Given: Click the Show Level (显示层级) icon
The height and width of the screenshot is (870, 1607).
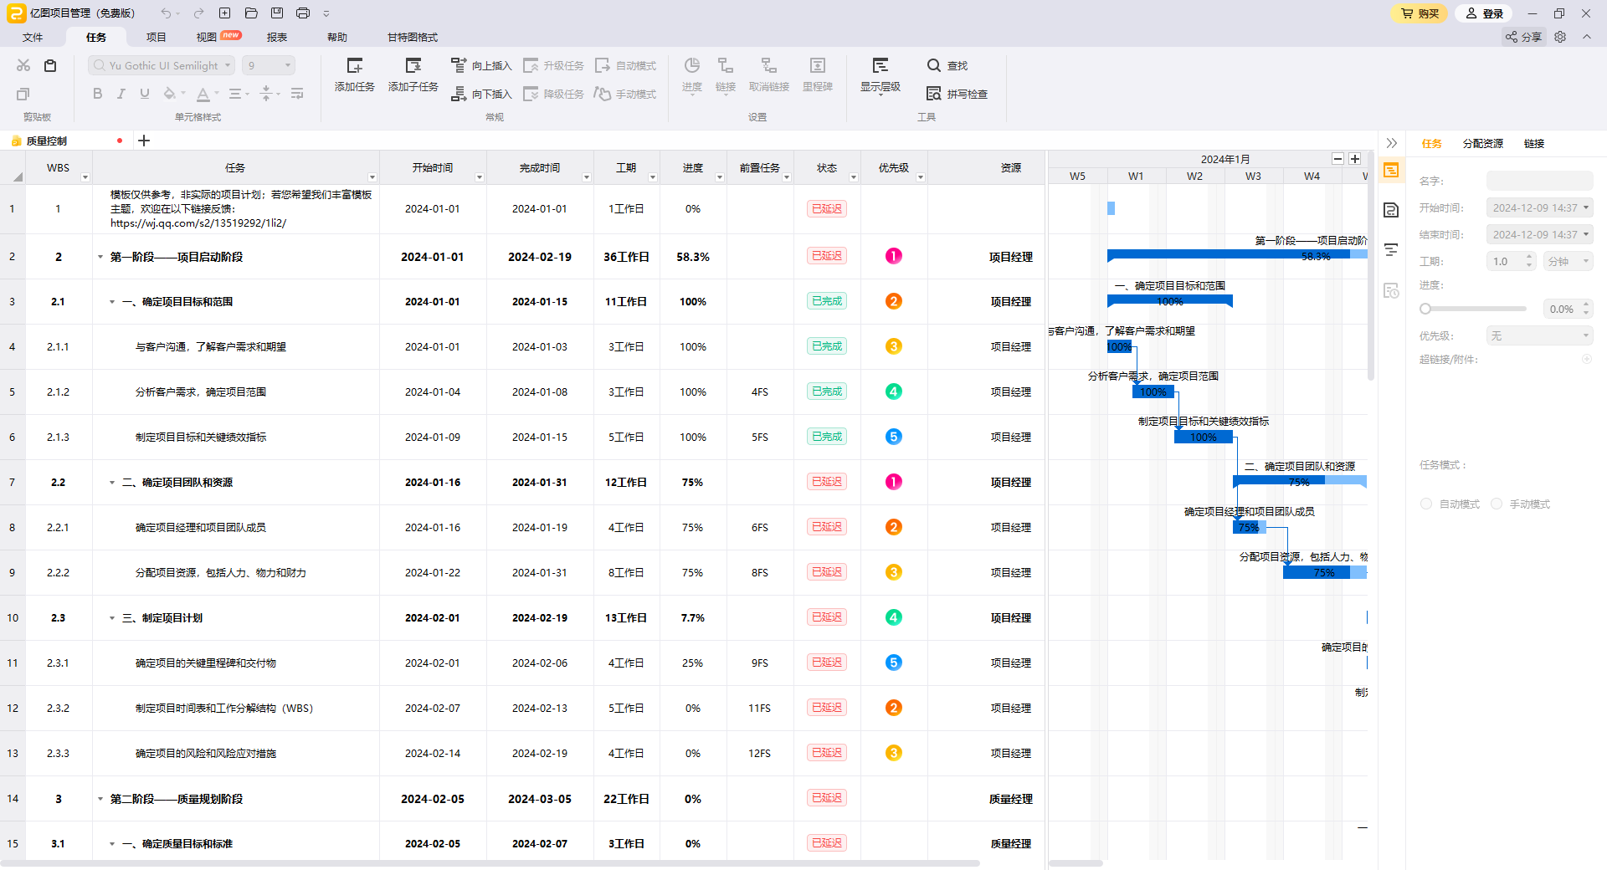Looking at the screenshot, I should 880,66.
